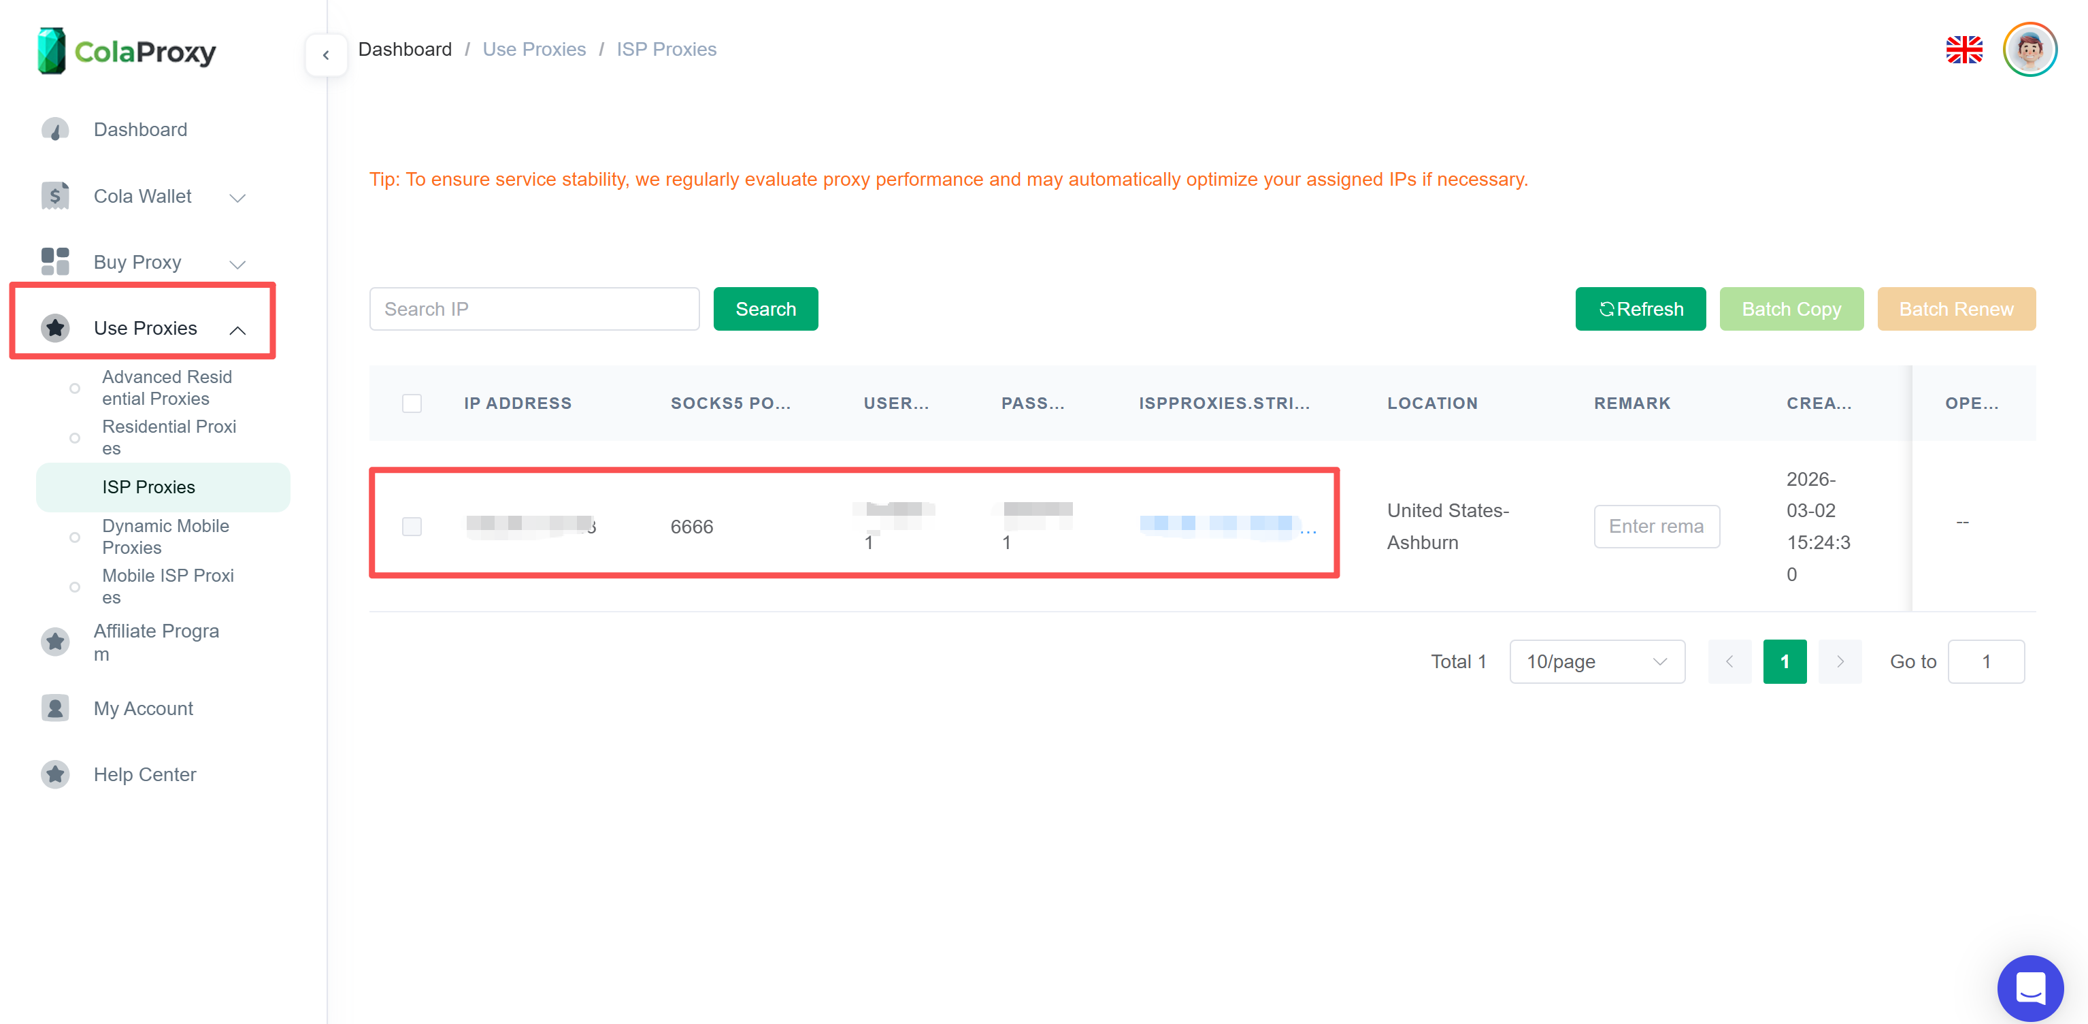Open language selector UK flag

pyautogui.click(x=1963, y=50)
